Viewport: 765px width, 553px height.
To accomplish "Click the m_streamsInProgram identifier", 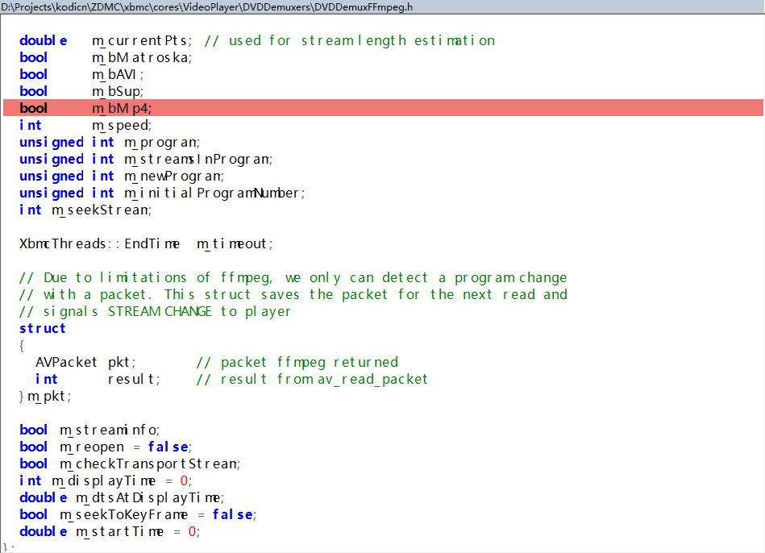I will pyautogui.click(x=198, y=159).
